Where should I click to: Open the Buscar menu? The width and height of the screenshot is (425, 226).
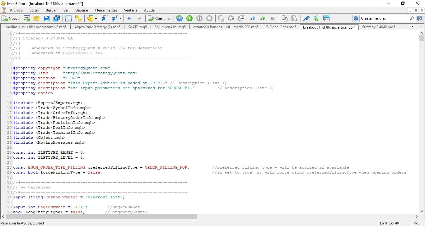(x=51, y=10)
